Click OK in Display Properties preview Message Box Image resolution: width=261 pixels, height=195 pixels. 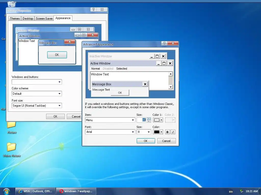pyautogui.click(x=57, y=55)
